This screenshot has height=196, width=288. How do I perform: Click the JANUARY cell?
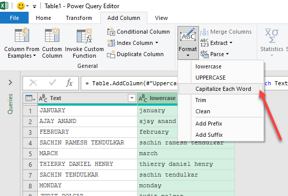pos(87,111)
